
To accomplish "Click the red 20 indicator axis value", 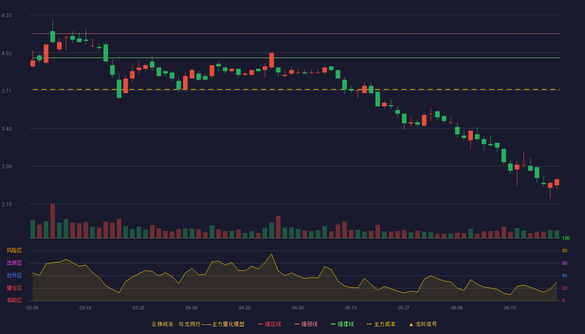I will (x=565, y=288).
